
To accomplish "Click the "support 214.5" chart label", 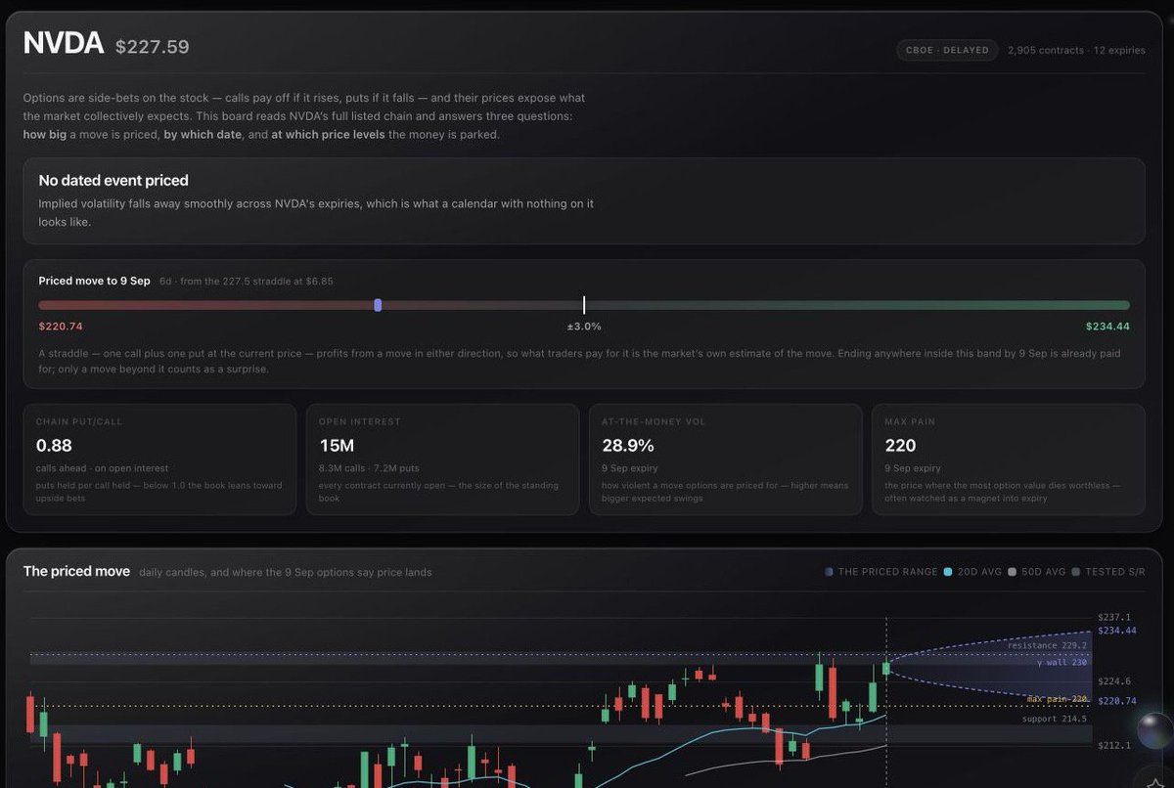I will pos(1055,719).
